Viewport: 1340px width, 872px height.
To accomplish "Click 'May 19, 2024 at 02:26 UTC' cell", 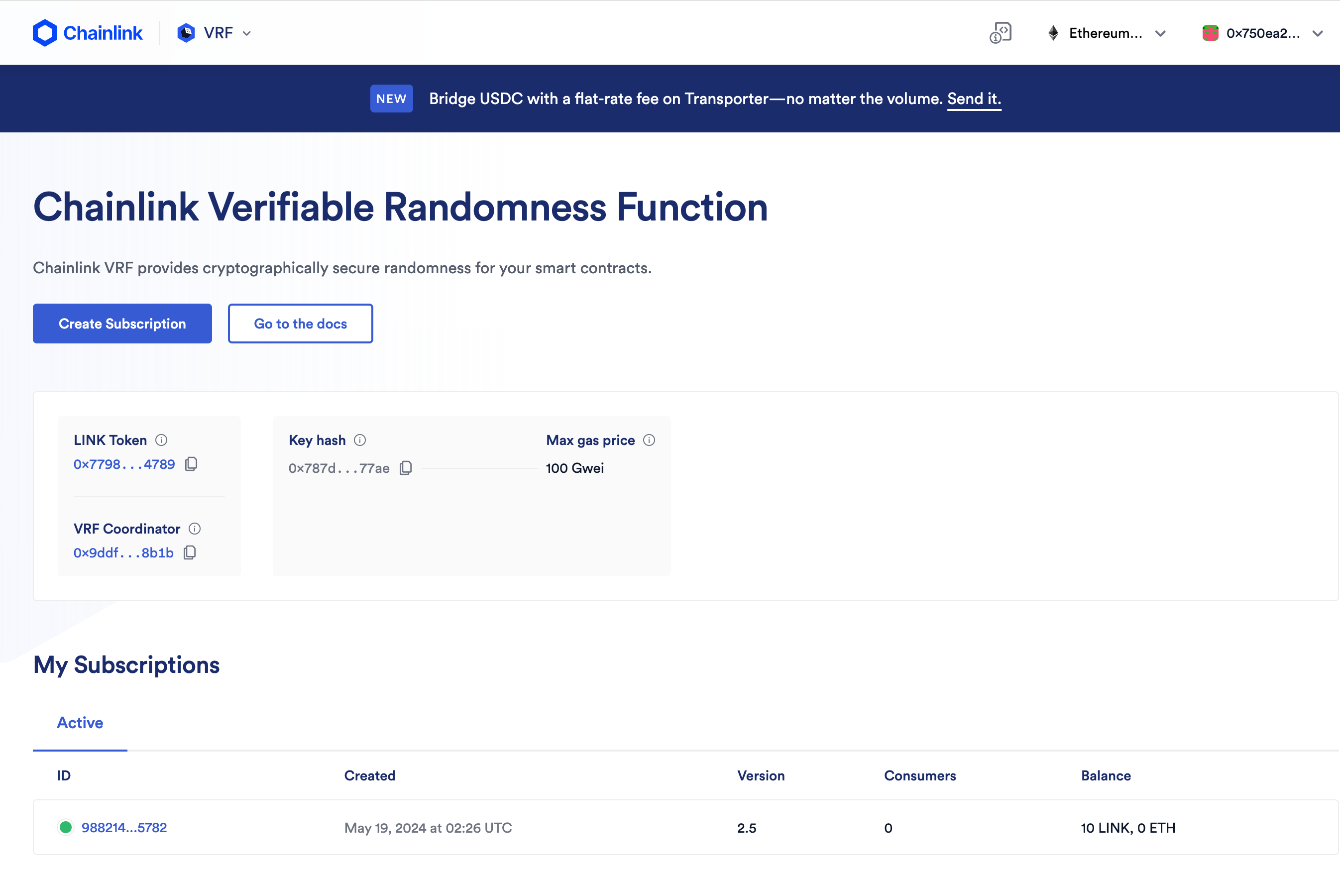I will click(x=428, y=828).
